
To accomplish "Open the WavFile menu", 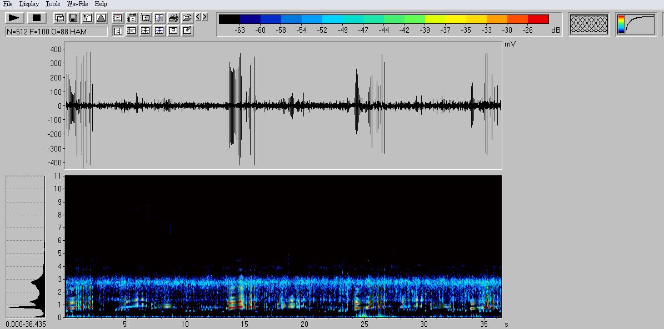I will (77, 4).
